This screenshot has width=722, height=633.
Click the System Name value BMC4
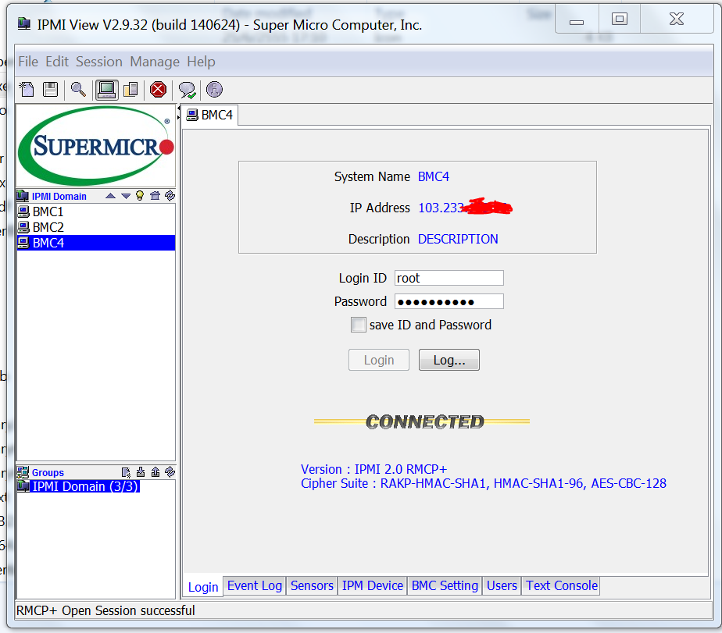[x=434, y=176]
